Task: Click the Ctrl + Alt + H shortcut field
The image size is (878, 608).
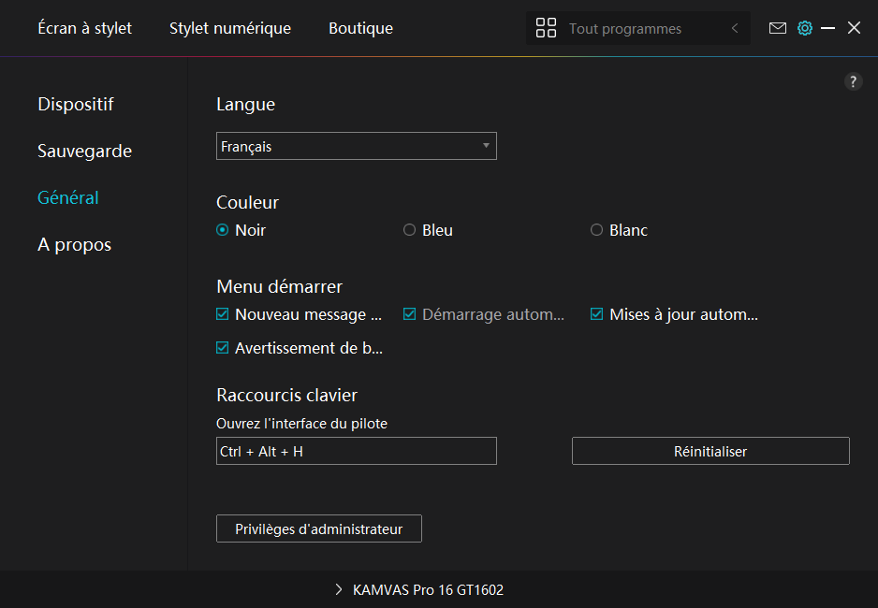Action: pyautogui.click(x=356, y=451)
